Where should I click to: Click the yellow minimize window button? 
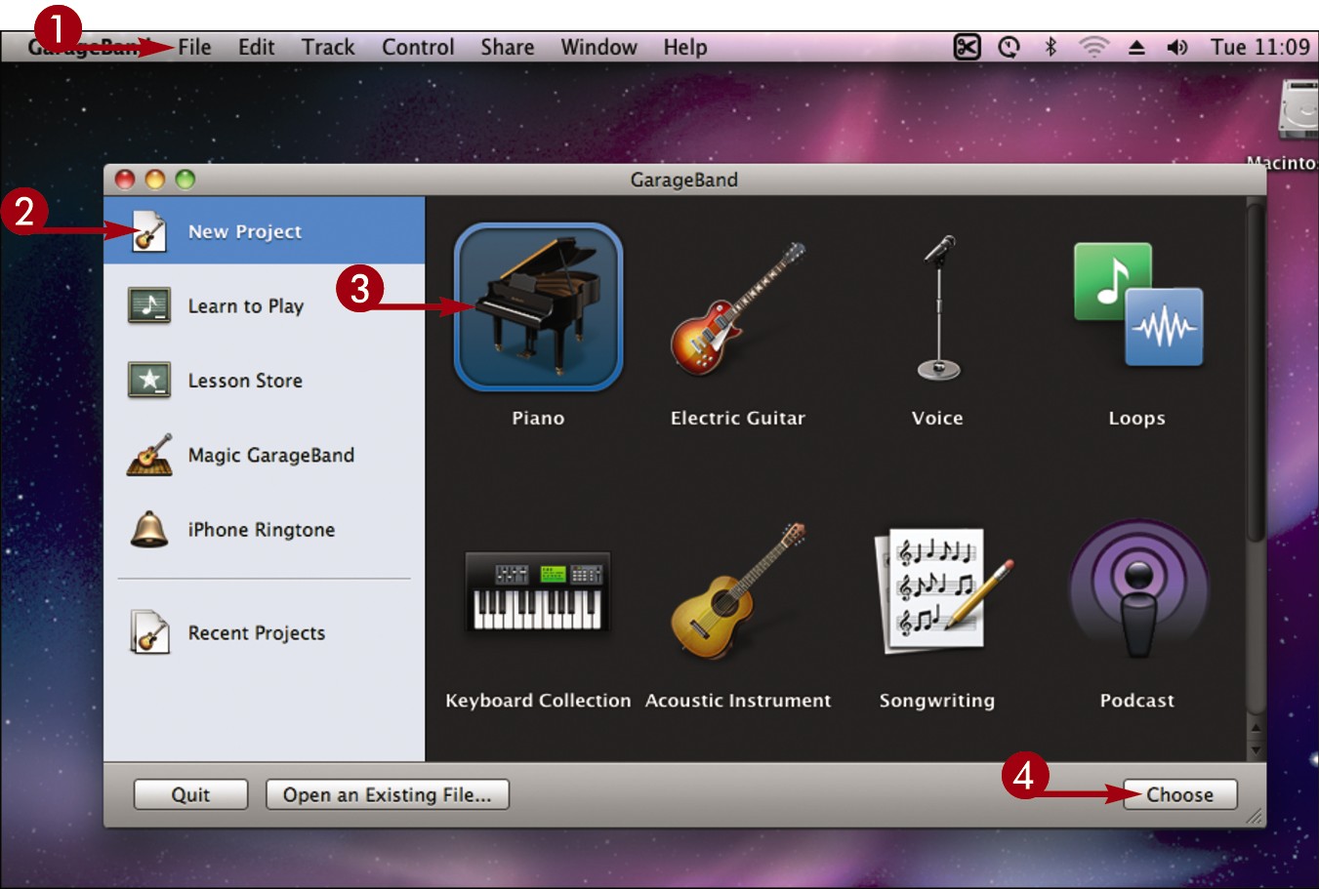[x=155, y=179]
